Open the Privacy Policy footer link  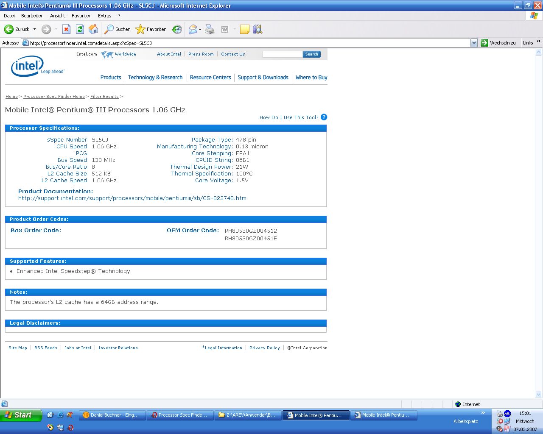[x=265, y=348]
